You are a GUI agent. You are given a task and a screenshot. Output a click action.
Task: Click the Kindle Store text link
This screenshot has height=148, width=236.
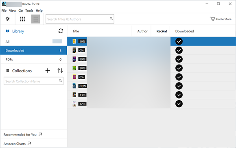pyautogui.click(x=223, y=19)
